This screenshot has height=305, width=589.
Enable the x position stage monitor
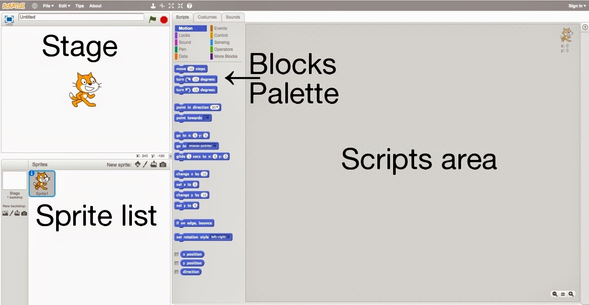click(177, 254)
